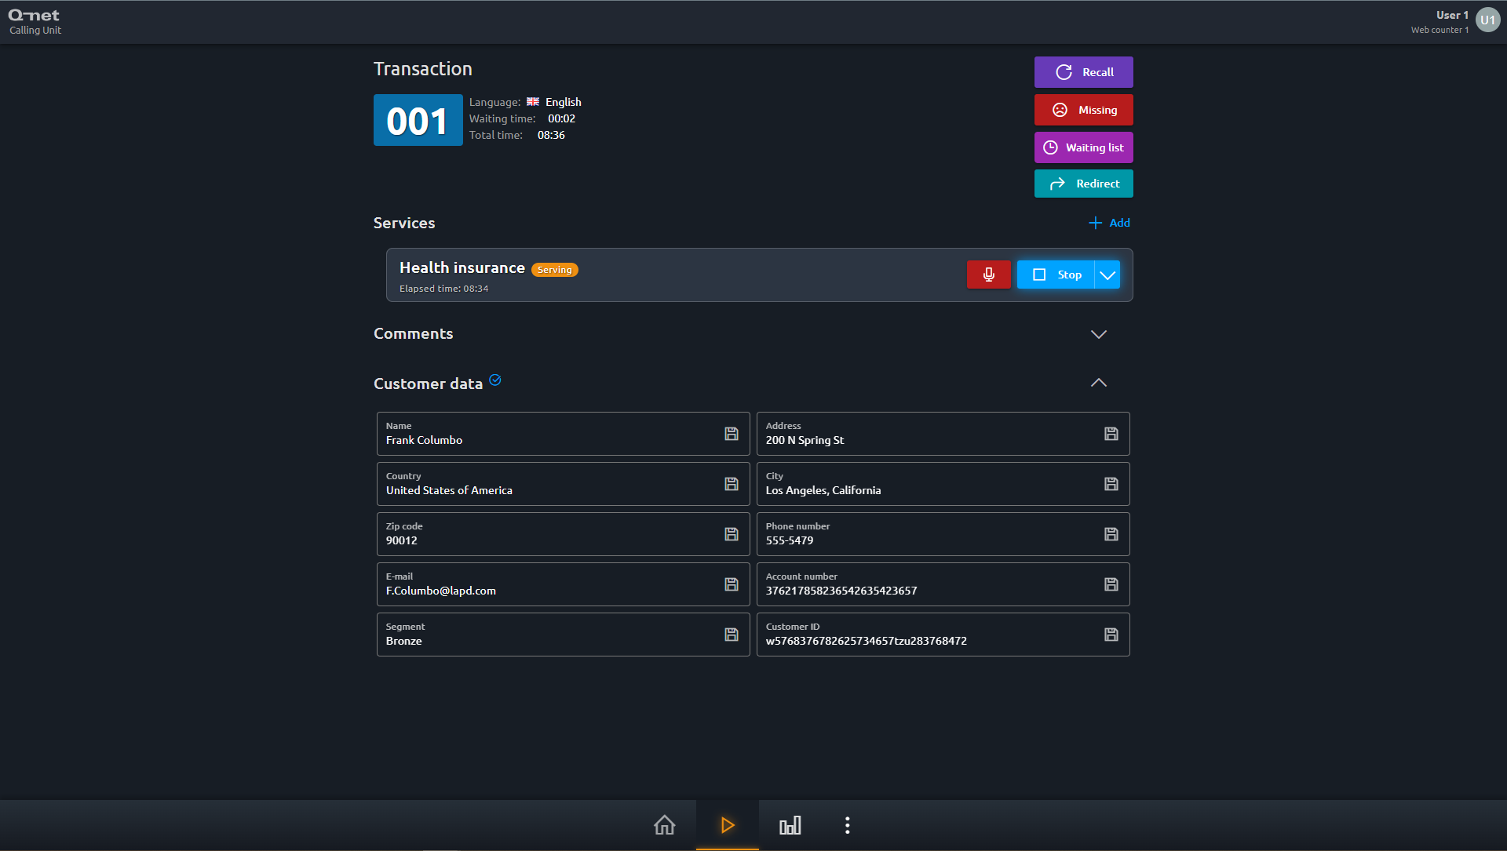Stop the Health insurance service
The height and width of the screenshot is (851, 1507).
[x=1056, y=275]
